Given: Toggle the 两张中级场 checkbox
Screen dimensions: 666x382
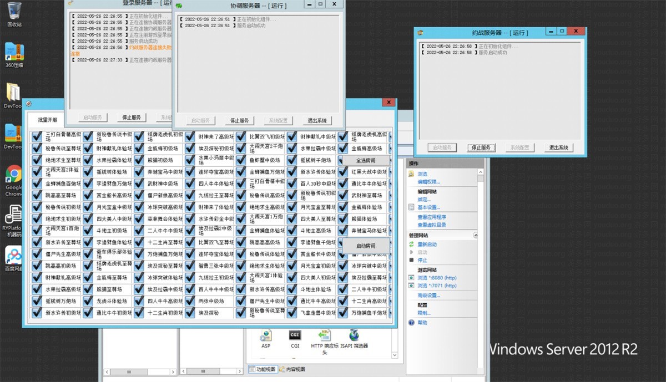Looking at the screenshot, I should click(x=190, y=301).
